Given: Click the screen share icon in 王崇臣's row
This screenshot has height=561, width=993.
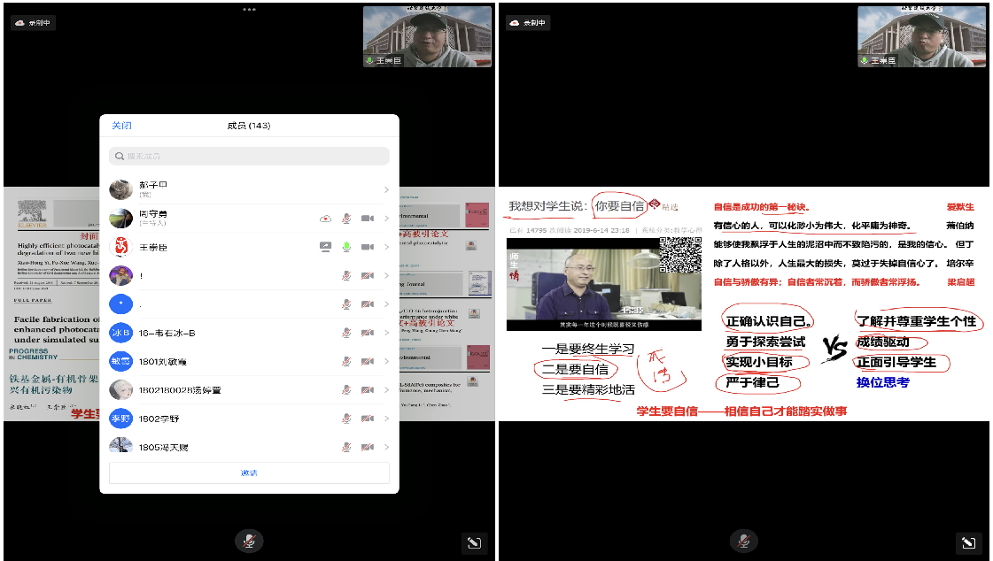Looking at the screenshot, I should pos(326,247).
